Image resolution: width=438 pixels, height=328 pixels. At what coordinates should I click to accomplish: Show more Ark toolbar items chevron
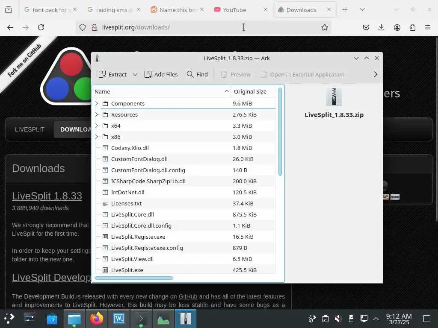(376, 74)
